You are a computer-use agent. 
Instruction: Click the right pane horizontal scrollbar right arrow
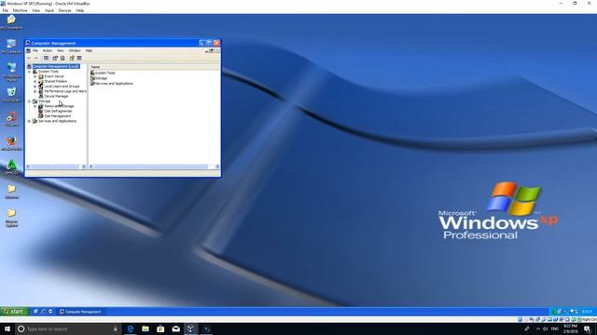click(217, 167)
